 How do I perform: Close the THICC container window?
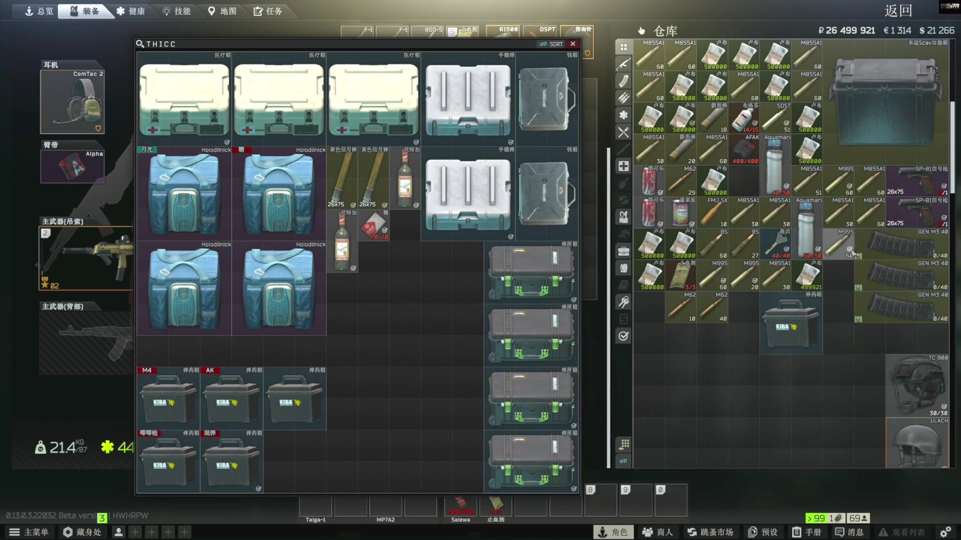click(573, 44)
